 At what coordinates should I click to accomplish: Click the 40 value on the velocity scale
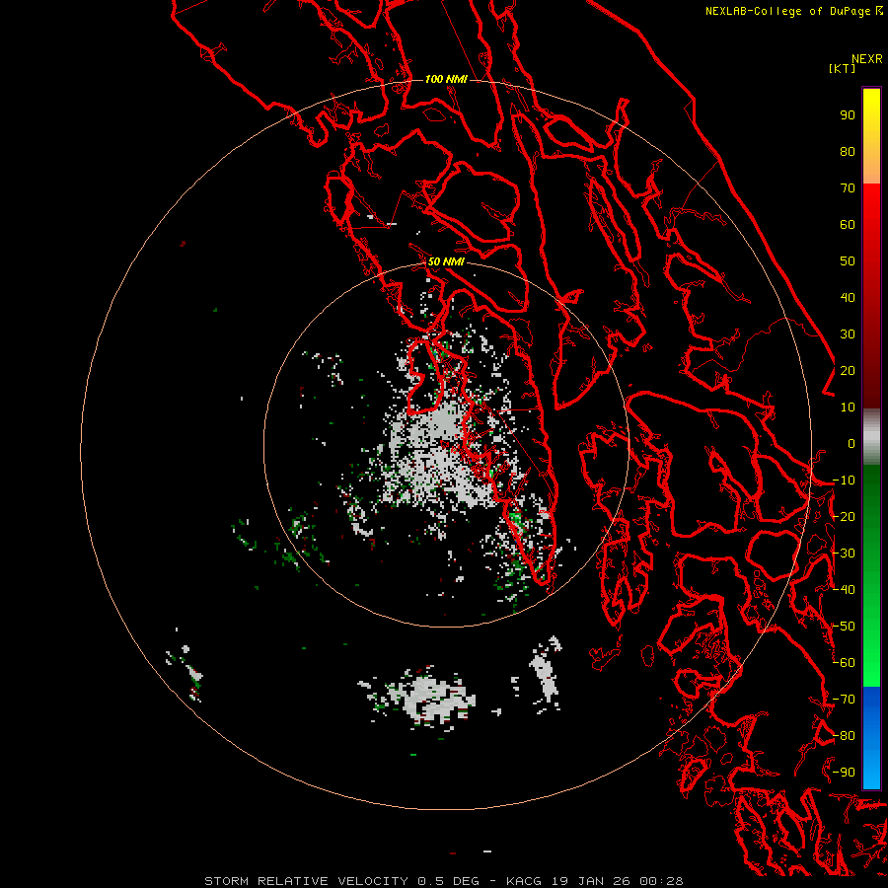848,297
